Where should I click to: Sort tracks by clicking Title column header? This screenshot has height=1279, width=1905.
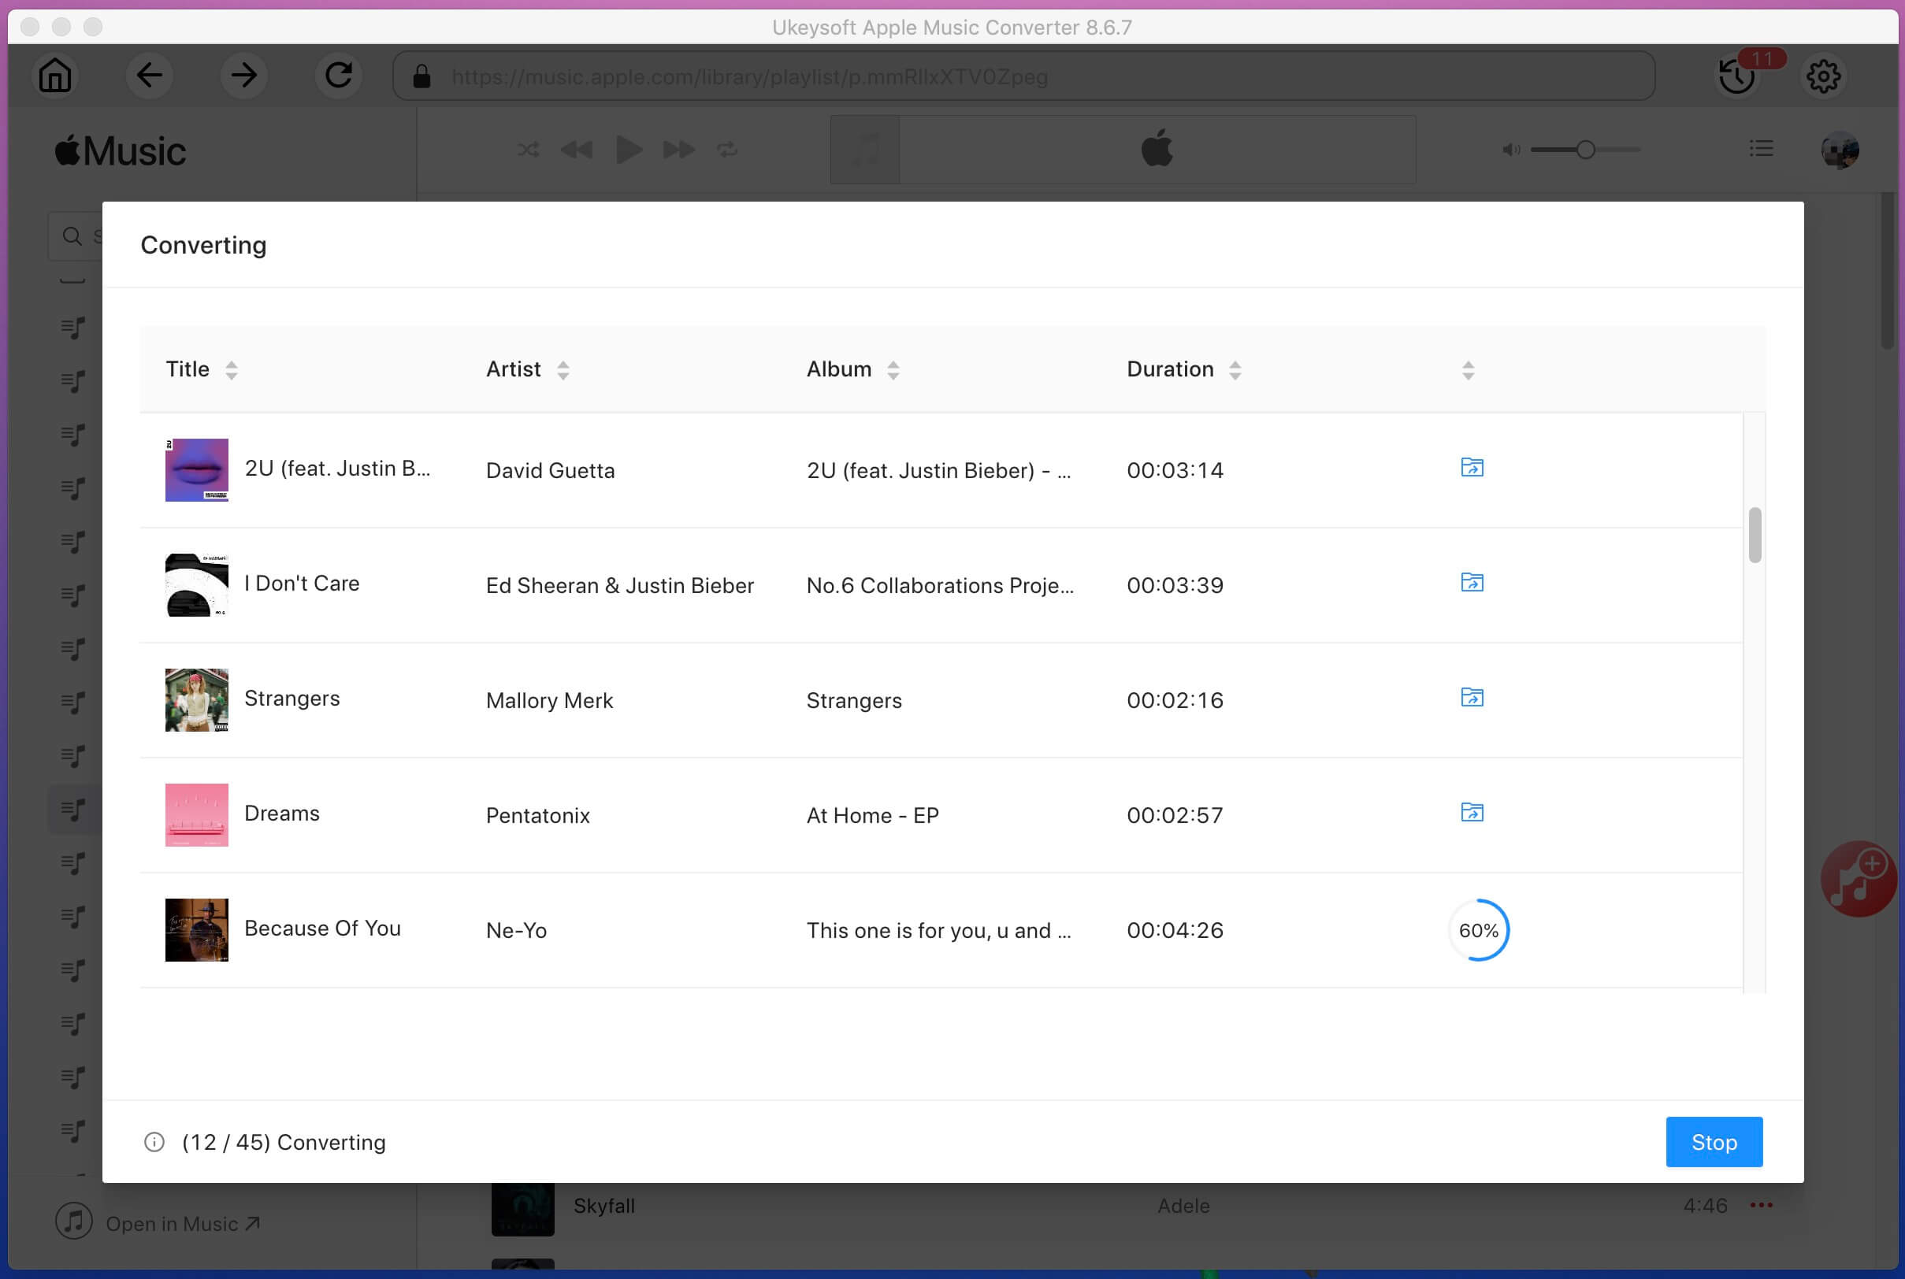202,369
